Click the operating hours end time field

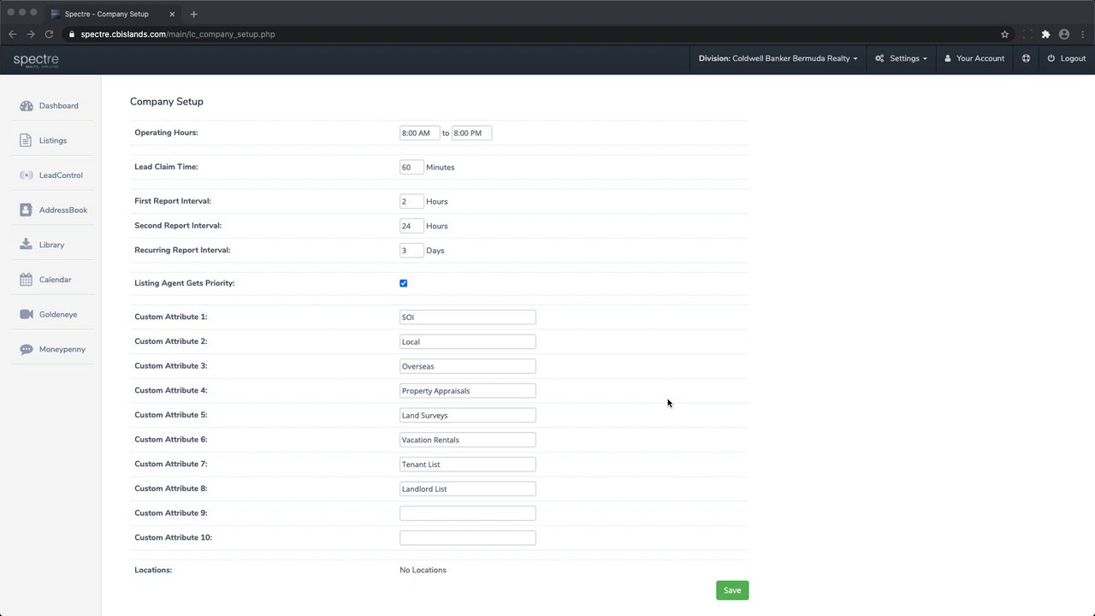coord(471,133)
